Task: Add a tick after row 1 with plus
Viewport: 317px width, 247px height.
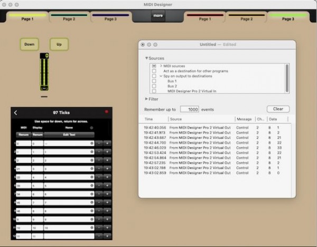Action: 107,143
